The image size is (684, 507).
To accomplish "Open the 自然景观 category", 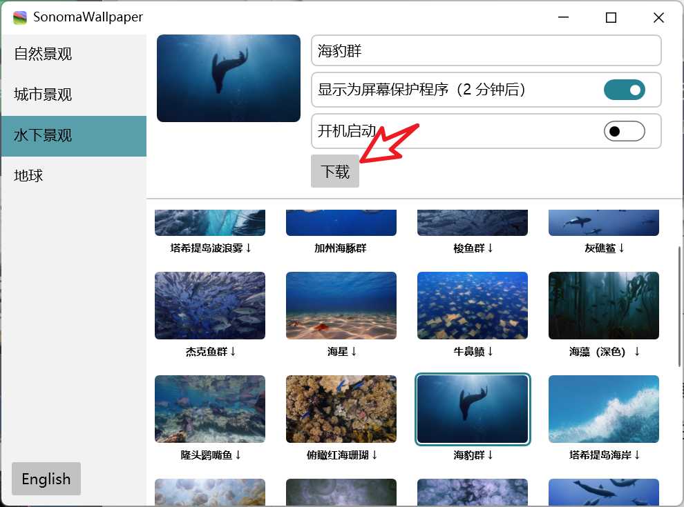I will pos(74,54).
